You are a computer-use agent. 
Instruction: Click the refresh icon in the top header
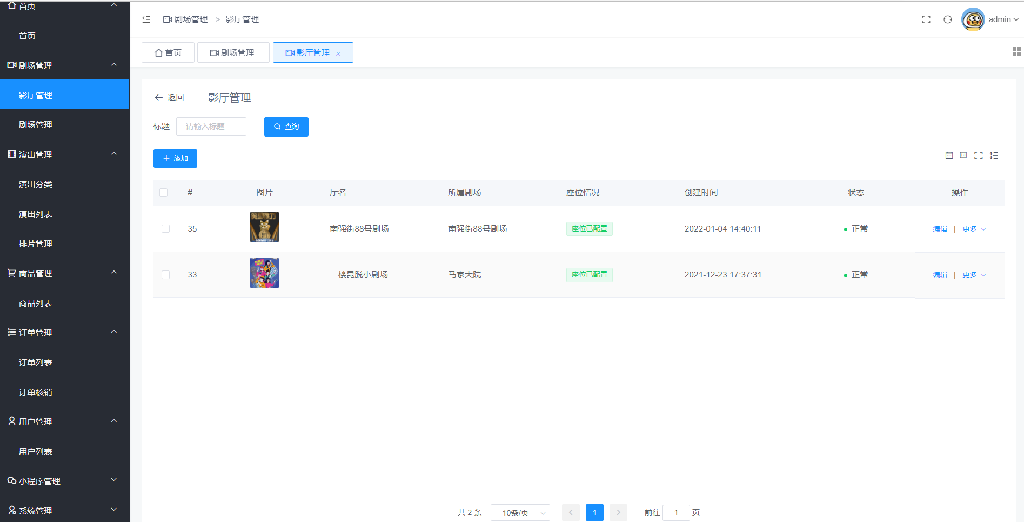(x=948, y=19)
